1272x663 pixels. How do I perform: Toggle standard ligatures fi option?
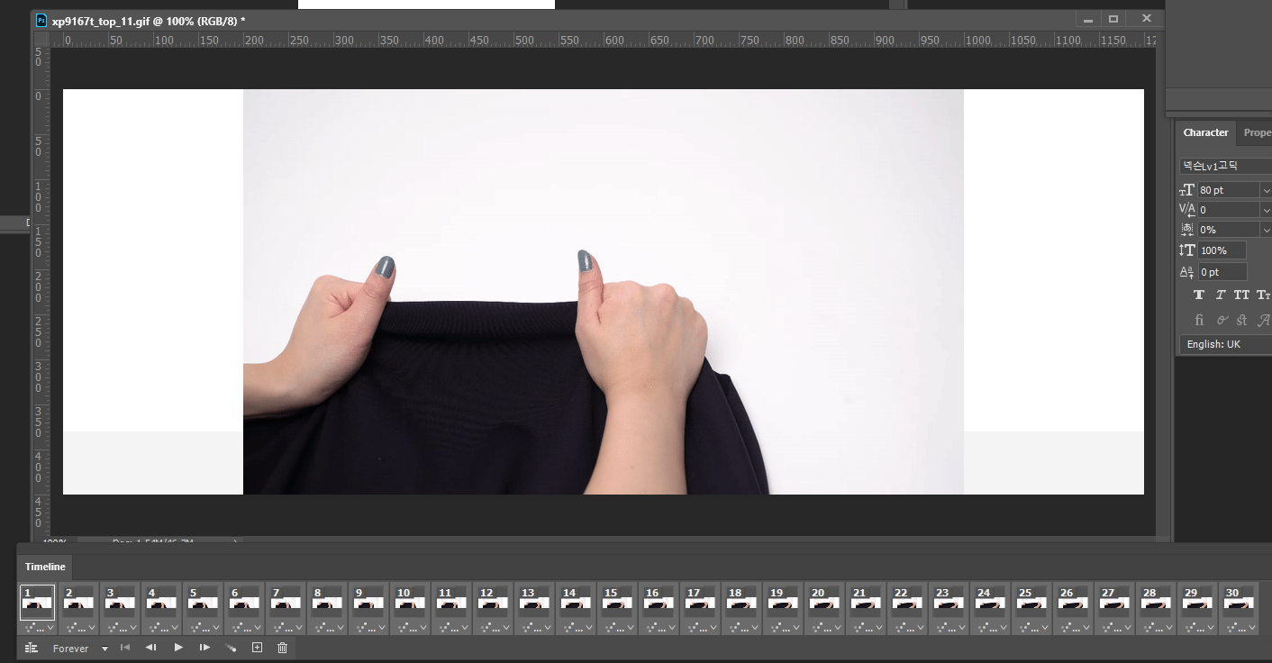click(1199, 320)
